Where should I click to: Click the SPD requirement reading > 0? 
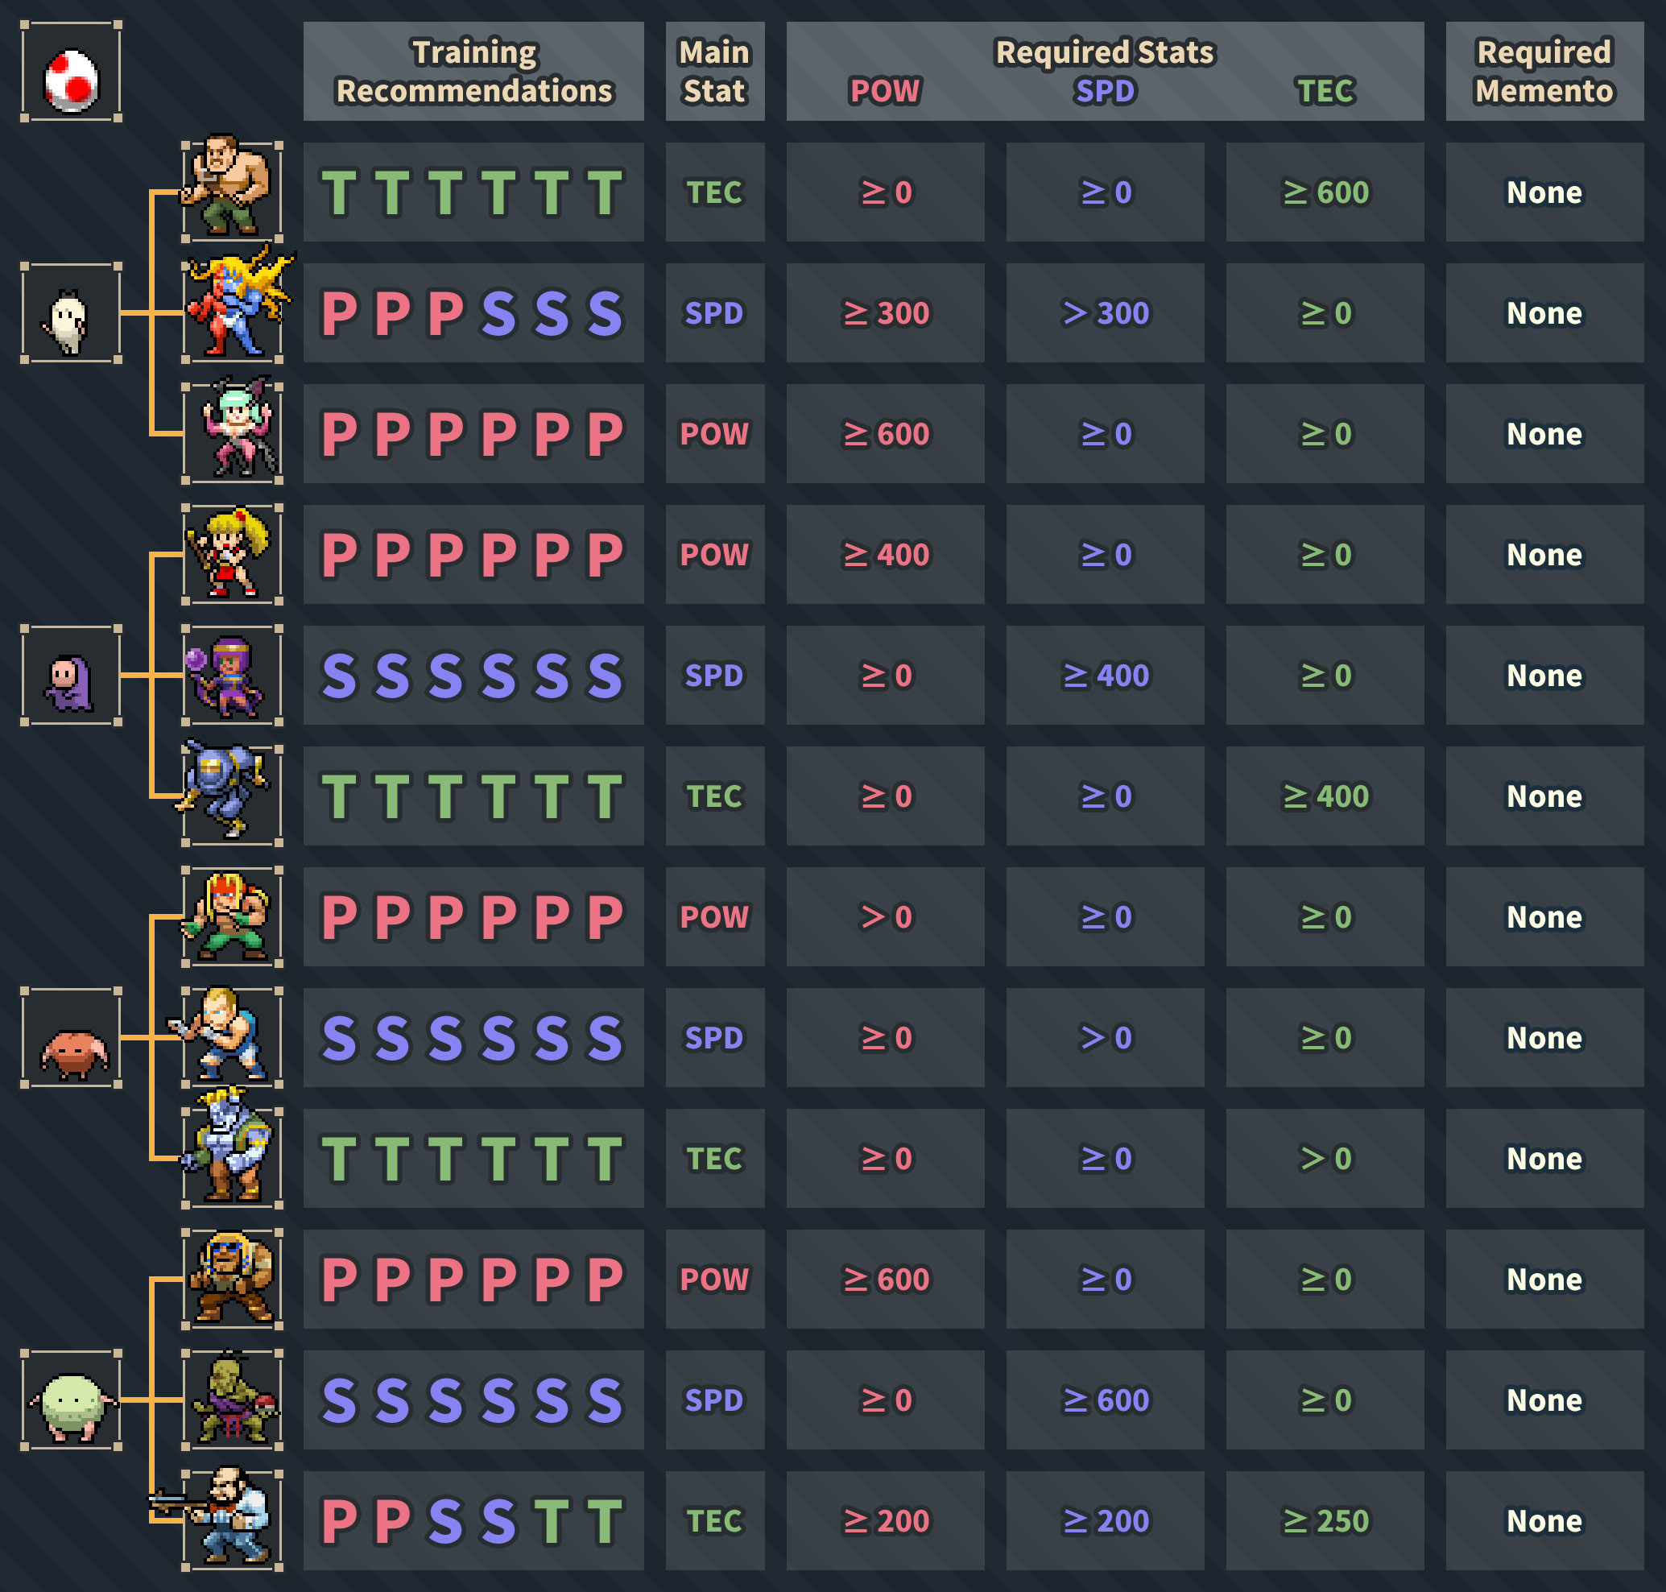(1105, 1038)
